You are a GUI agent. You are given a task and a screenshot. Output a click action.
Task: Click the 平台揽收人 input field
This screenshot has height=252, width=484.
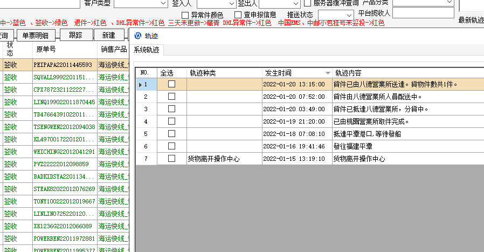tap(423, 13)
